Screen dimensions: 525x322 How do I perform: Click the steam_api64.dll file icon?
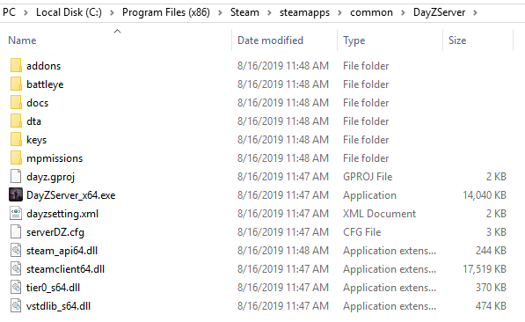click(16, 250)
